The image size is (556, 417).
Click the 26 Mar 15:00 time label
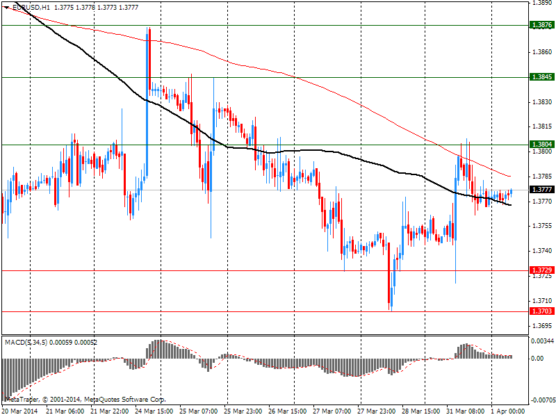[286, 411]
